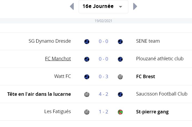This screenshot has width=192, height=127.
Task: Click Saucisson Football Club's ball icon
Action: pyautogui.click(x=120, y=94)
